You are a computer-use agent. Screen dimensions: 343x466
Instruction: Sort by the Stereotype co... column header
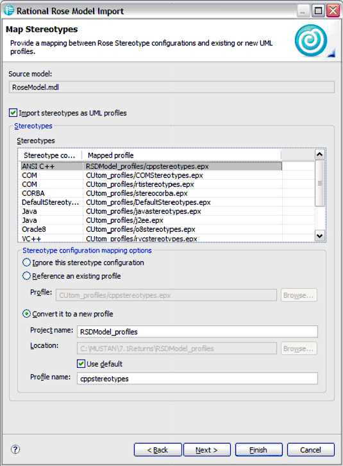tap(49, 155)
